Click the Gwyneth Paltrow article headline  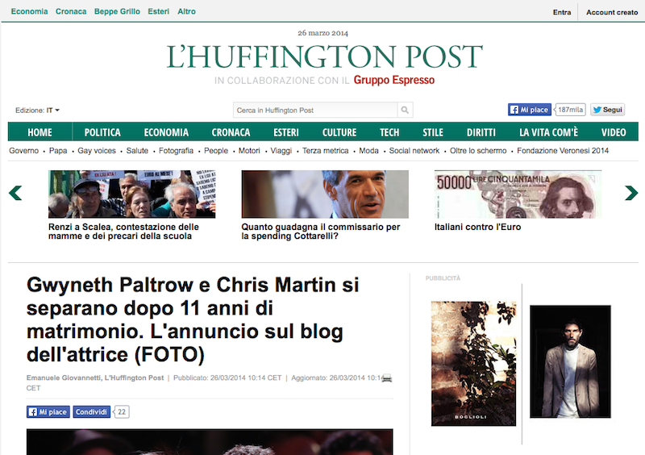(193, 319)
